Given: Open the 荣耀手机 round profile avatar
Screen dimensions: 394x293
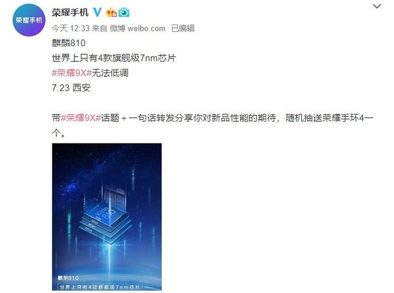Looking at the screenshot, I should (29, 20).
